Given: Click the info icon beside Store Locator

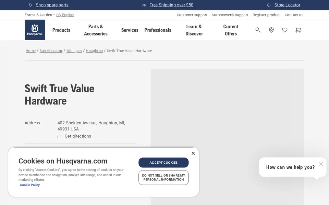Looking at the screenshot, I should (269, 5).
